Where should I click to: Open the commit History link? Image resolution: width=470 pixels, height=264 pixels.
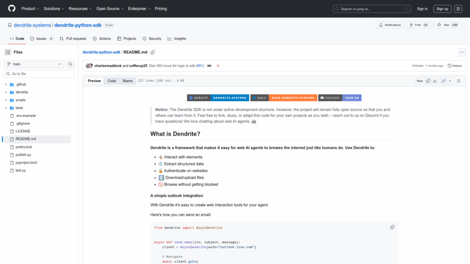454,66
